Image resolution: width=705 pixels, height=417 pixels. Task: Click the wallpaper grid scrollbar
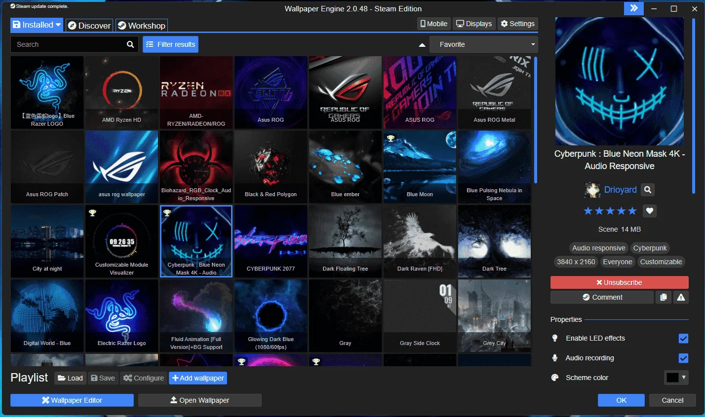[536, 121]
